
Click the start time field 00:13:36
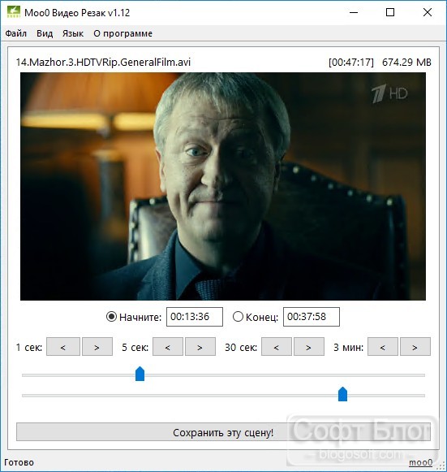click(x=195, y=317)
